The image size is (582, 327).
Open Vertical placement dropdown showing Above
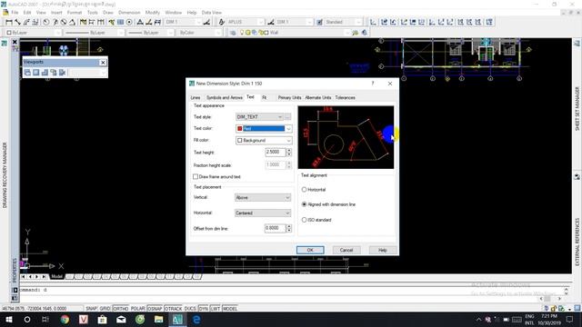click(263, 198)
